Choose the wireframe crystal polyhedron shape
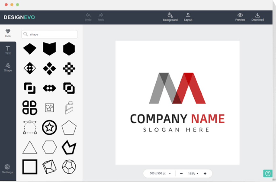This screenshot has height=182, width=276. coord(49,167)
